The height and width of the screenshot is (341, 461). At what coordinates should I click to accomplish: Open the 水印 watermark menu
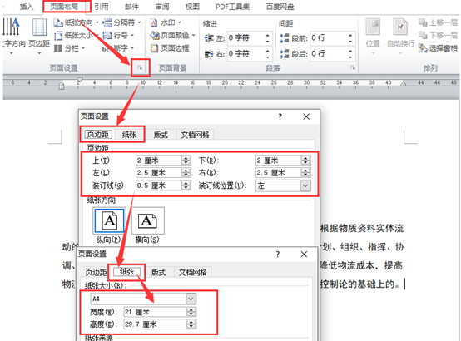[x=166, y=22]
